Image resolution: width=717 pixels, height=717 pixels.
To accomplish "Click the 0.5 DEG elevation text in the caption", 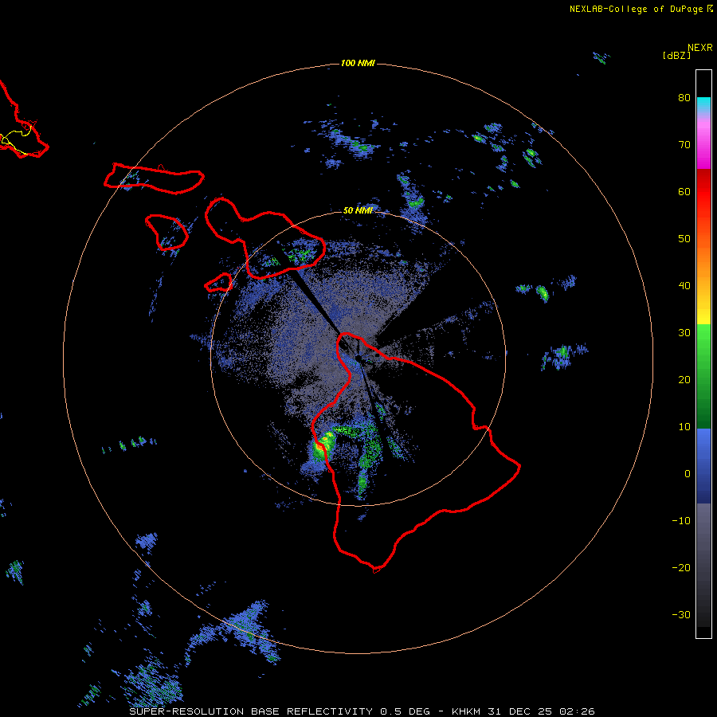I will (406, 711).
